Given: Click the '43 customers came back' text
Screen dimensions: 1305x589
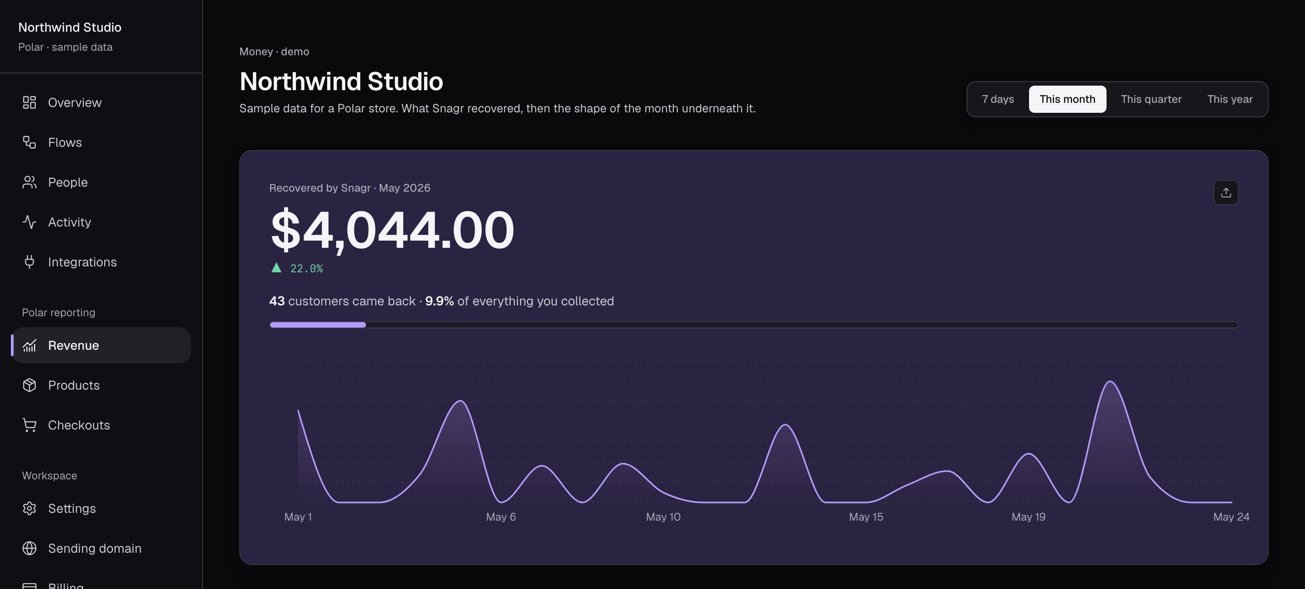Looking at the screenshot, I should click(x=342, y=301).
